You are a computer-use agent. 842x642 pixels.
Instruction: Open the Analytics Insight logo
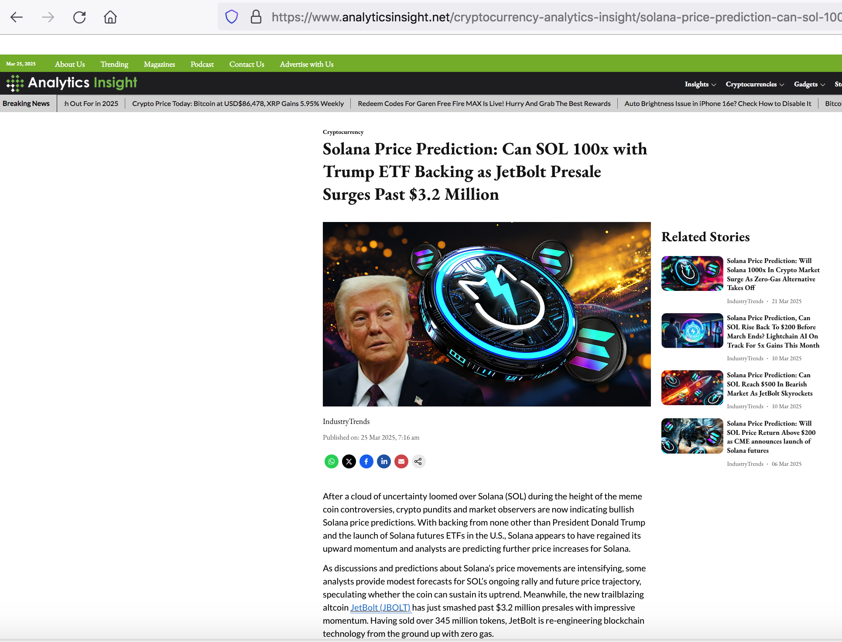click(x=72, y=83)
